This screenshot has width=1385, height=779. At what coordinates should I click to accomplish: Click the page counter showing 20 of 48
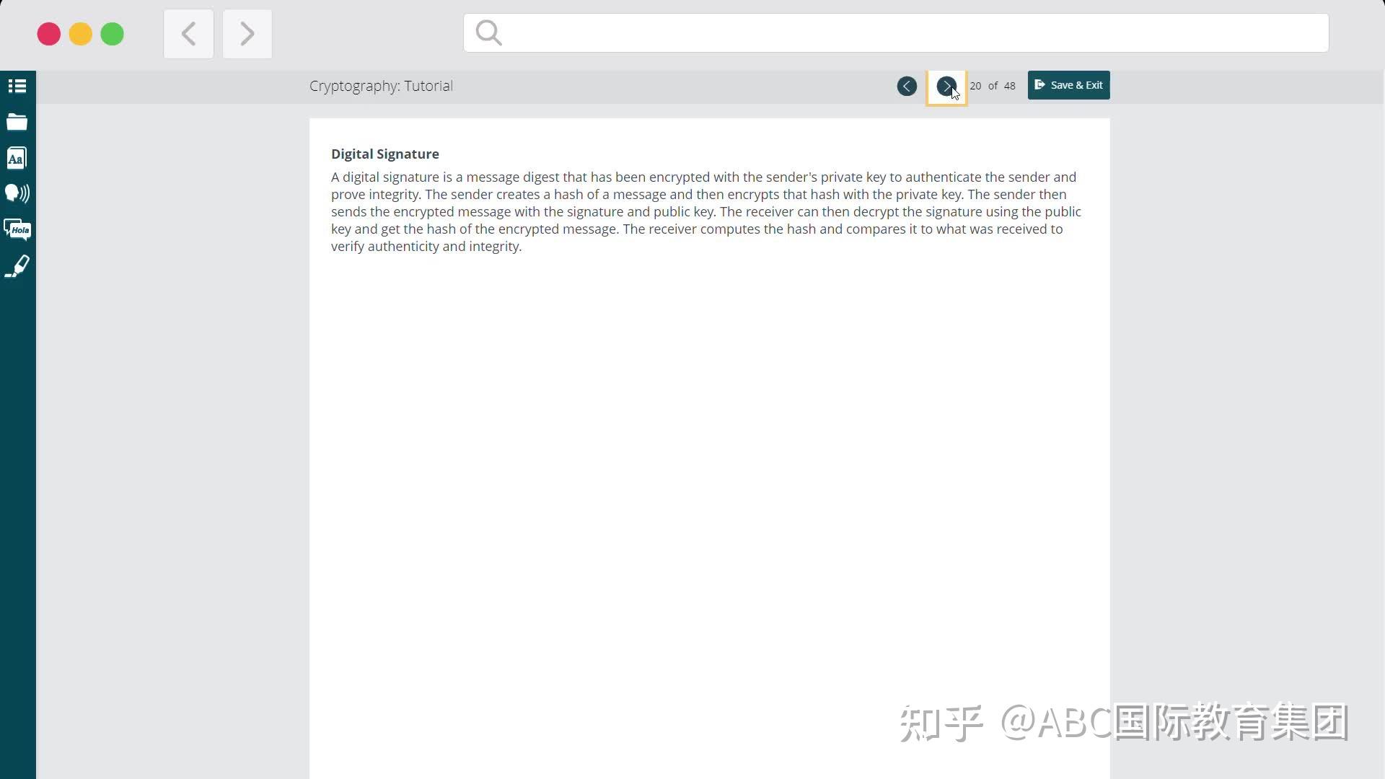pos(993,85)
